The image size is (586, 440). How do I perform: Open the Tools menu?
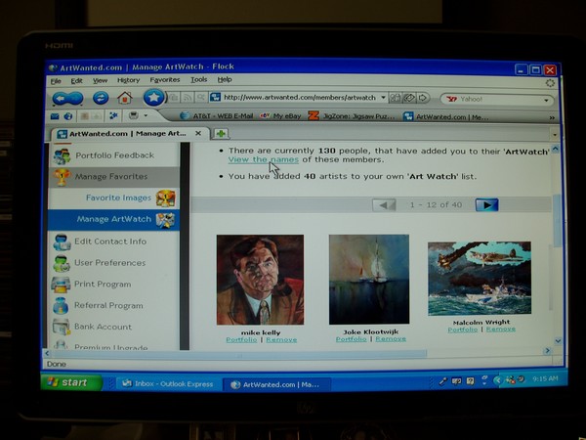point(198,80)
